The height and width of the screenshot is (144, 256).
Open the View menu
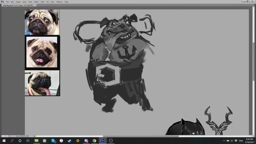(x=52, y=2)
